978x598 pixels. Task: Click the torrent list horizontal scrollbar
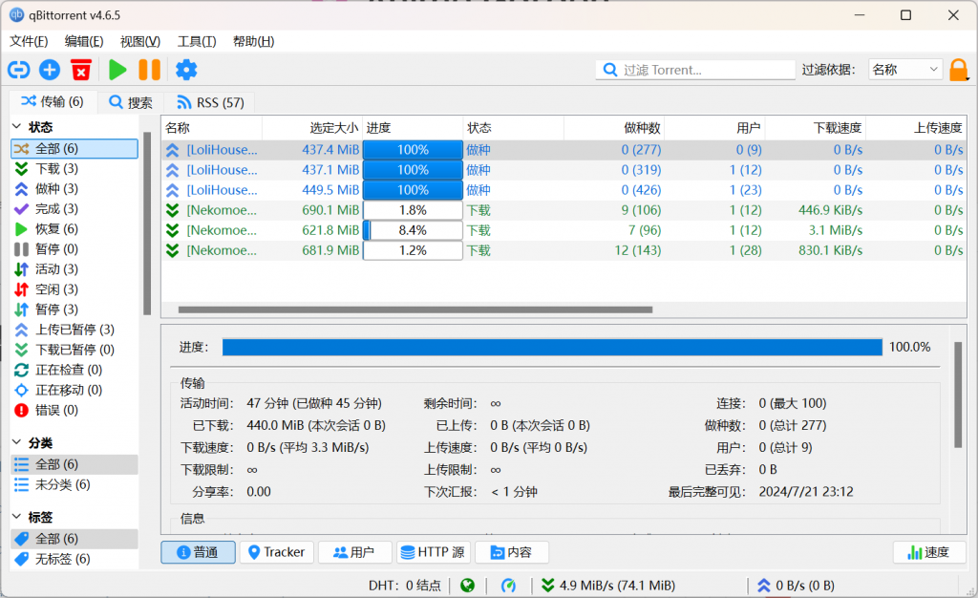coord(415,310)
